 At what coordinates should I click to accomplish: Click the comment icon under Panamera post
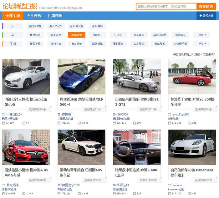(190, 194)
